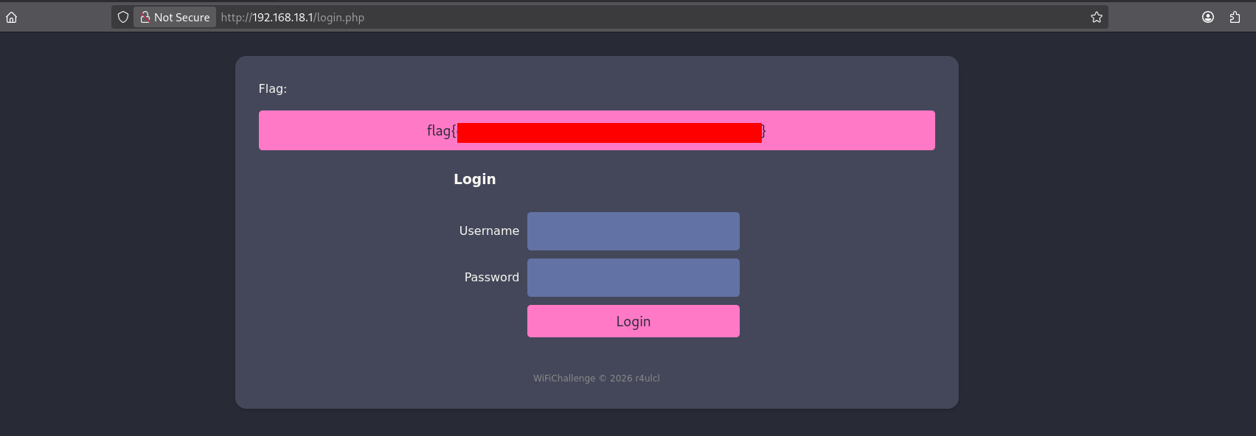Click the "Login" form heading
This screenshot has height=436, width=1256.
(474, 179)
